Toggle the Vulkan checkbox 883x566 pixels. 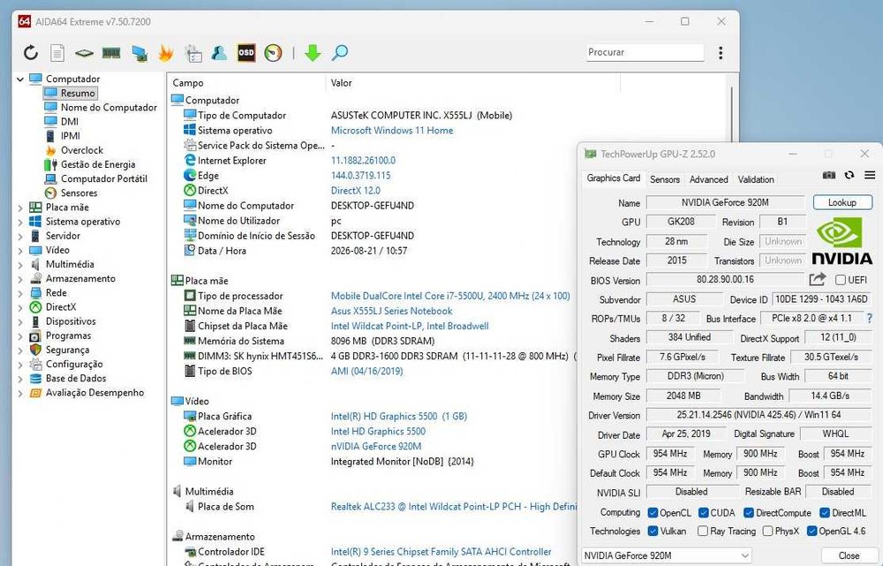(x=653, y=531)
